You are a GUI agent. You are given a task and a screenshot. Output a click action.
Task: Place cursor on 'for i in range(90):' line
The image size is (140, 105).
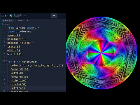[x=22, y=62]
